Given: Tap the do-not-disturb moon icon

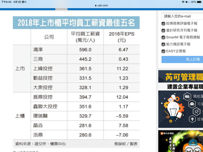Looking at the screenshot, I should point(189,2).
